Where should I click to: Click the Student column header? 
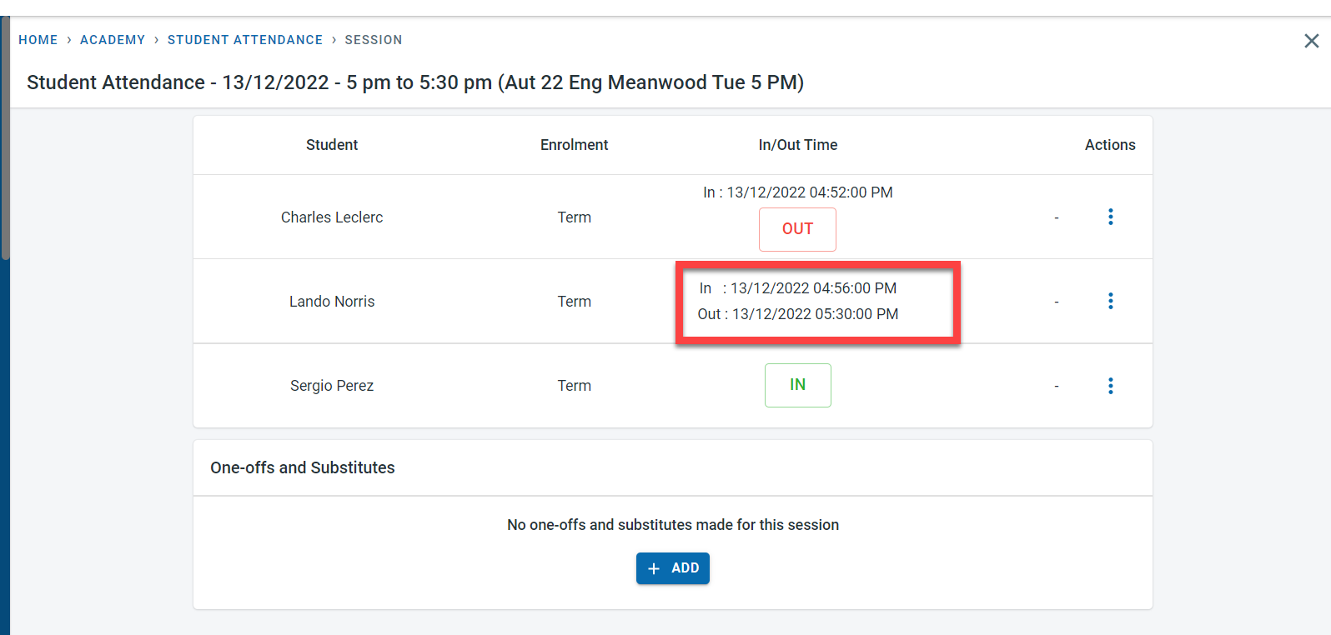[332, 145]
